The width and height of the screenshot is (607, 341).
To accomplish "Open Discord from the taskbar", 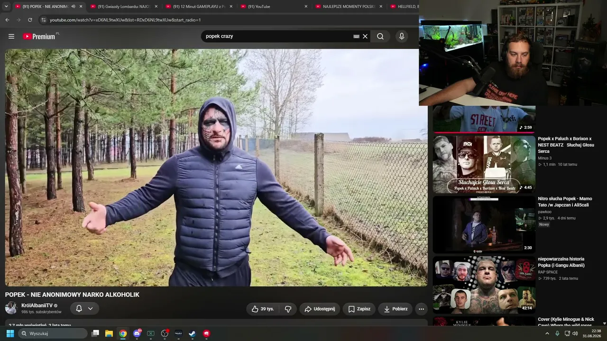I will 137,333.
